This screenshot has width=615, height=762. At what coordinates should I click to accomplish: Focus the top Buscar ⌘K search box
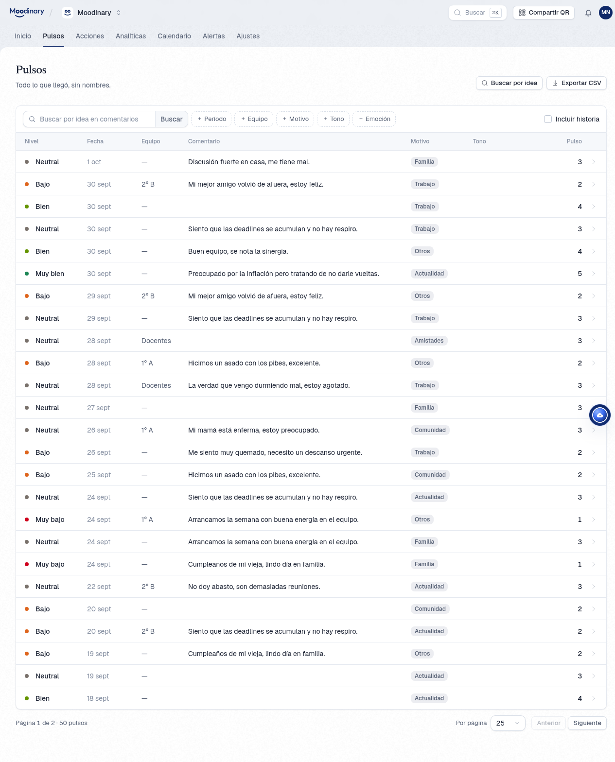(x=477, y=13)
